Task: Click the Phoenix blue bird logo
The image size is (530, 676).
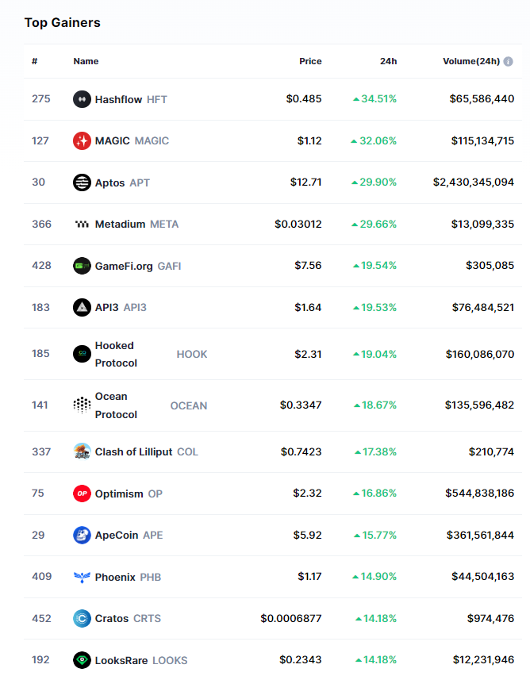Action: click(82, 577)
